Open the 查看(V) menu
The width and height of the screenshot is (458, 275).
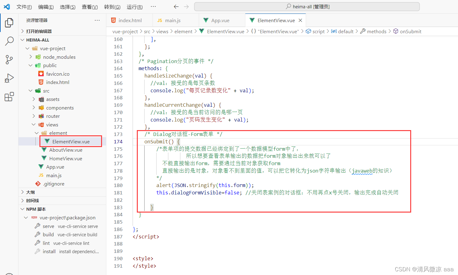90,7
